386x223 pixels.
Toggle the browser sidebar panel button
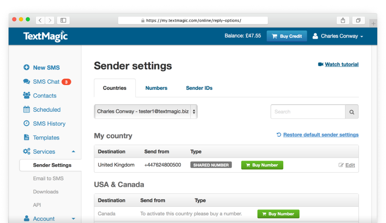coord(63,20)
